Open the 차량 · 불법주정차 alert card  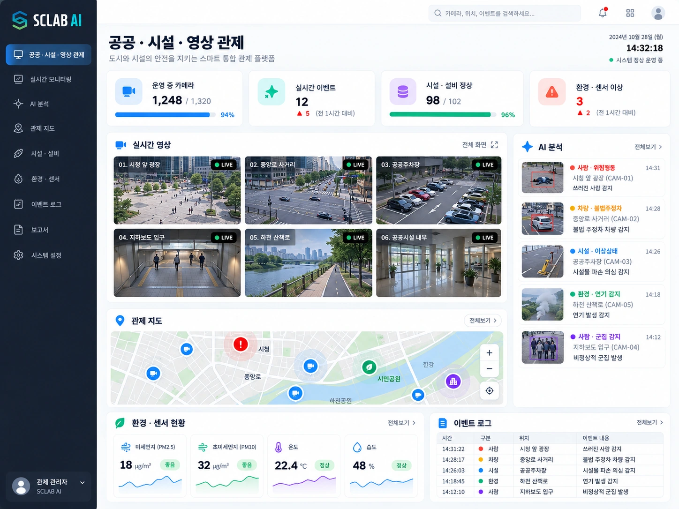(x=592, y=219)
